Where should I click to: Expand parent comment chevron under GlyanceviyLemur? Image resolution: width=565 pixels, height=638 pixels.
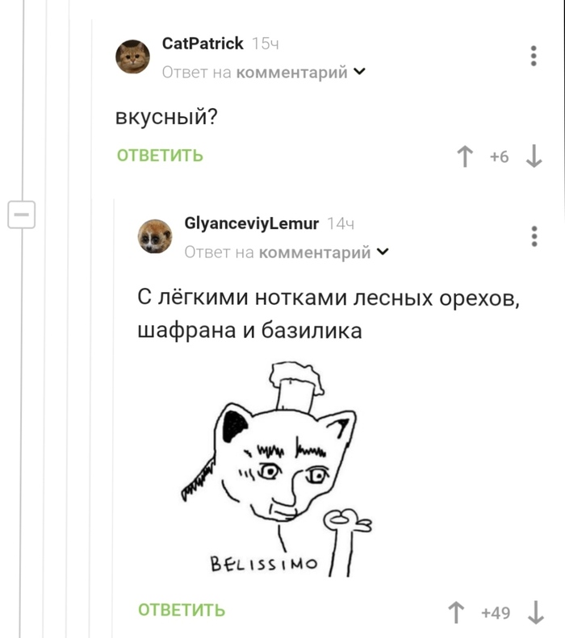click(x=383, y=252)
